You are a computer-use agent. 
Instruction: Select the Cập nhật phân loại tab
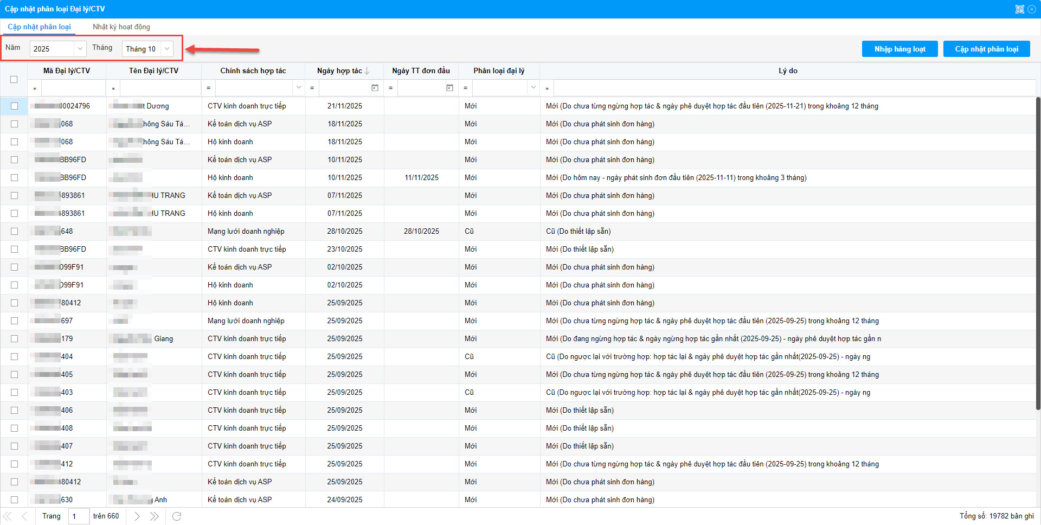pos(39,27)
